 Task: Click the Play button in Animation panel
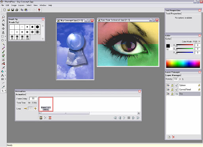click(124, 118)
